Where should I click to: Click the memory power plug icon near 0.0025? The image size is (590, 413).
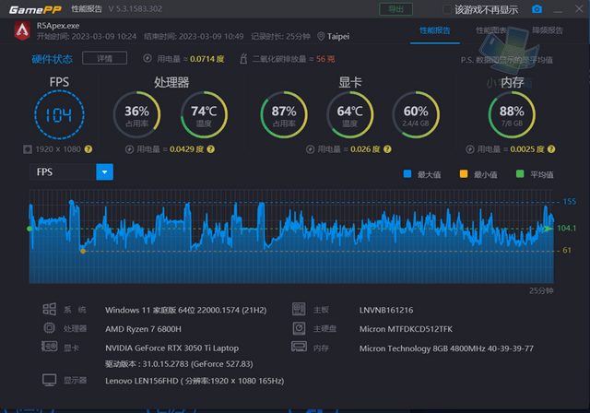470,149
